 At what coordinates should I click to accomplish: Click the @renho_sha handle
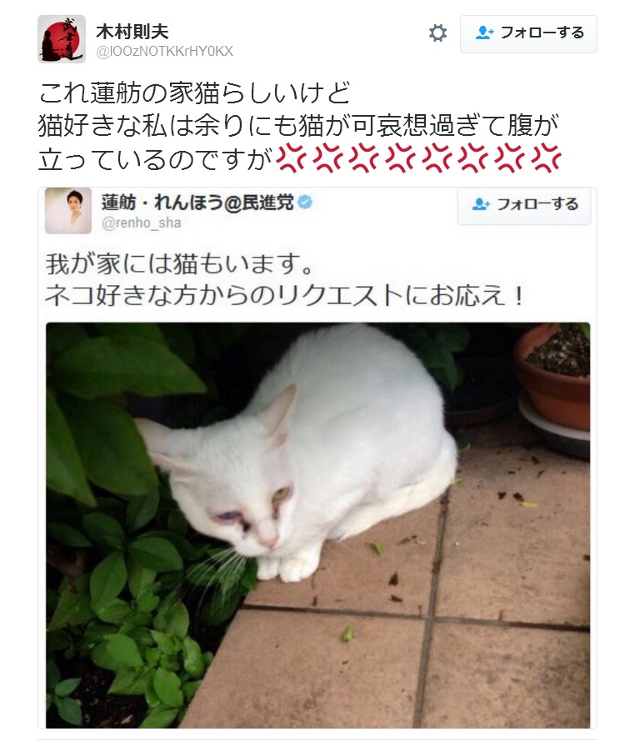[142, 223]
